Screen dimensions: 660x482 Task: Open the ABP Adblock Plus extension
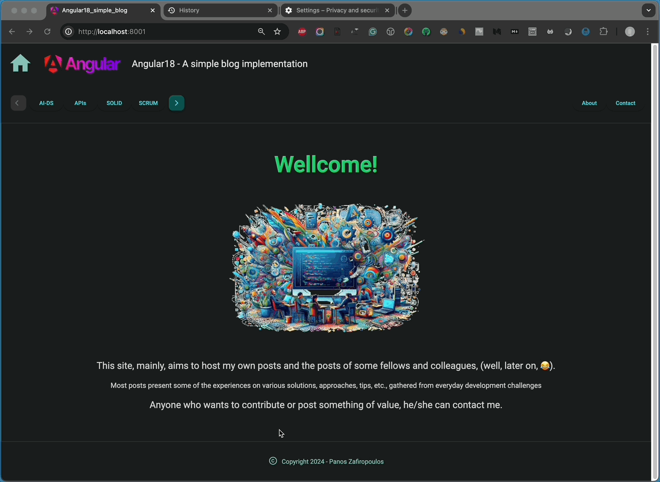302,32
